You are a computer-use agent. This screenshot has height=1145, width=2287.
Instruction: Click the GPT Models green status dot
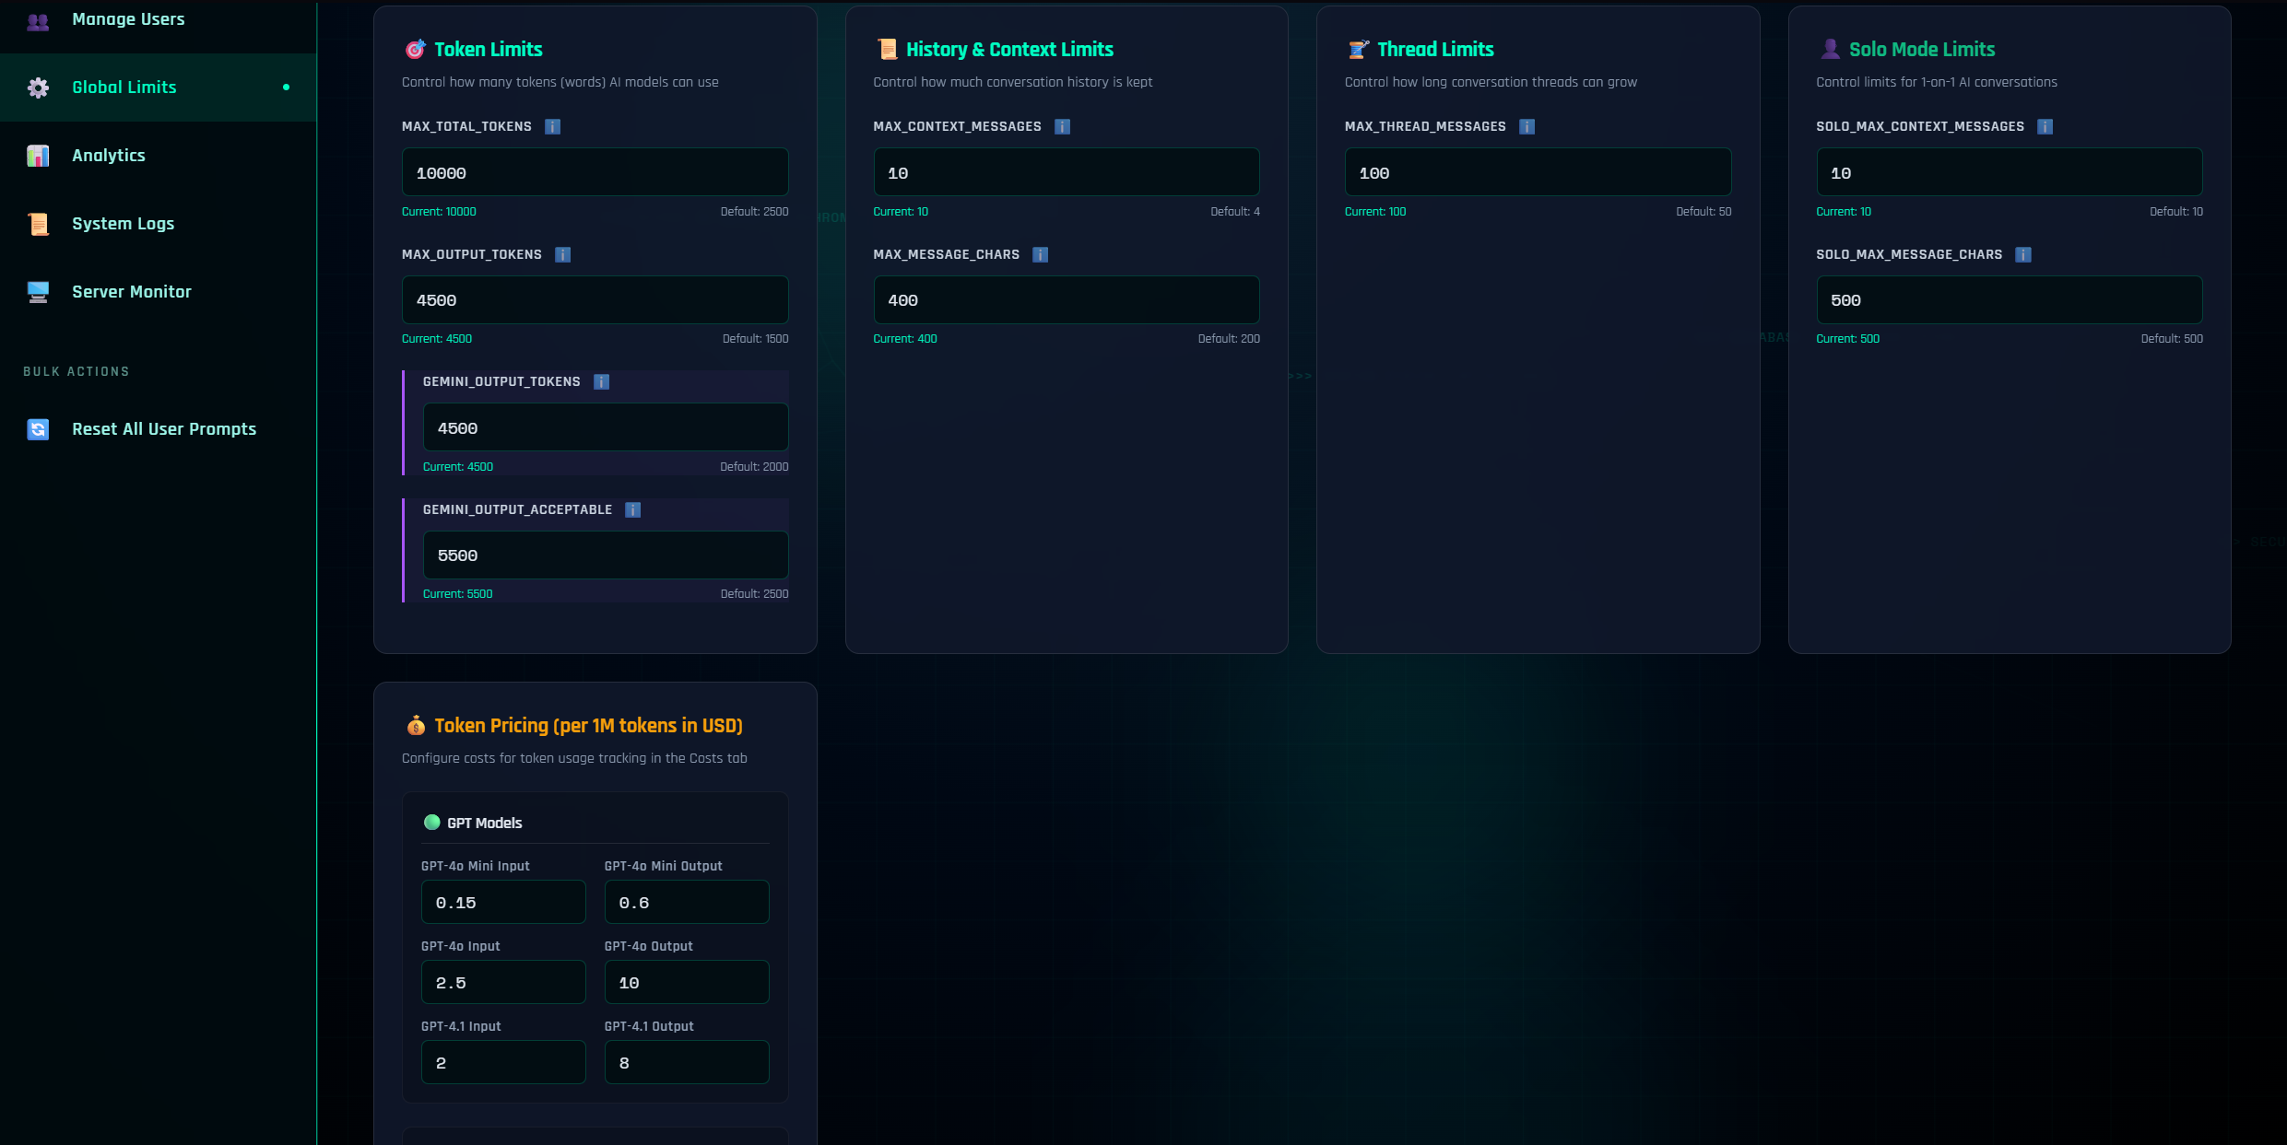click(x=431, y=822)
